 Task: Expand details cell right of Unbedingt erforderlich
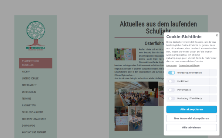click(x=213, y=72)
